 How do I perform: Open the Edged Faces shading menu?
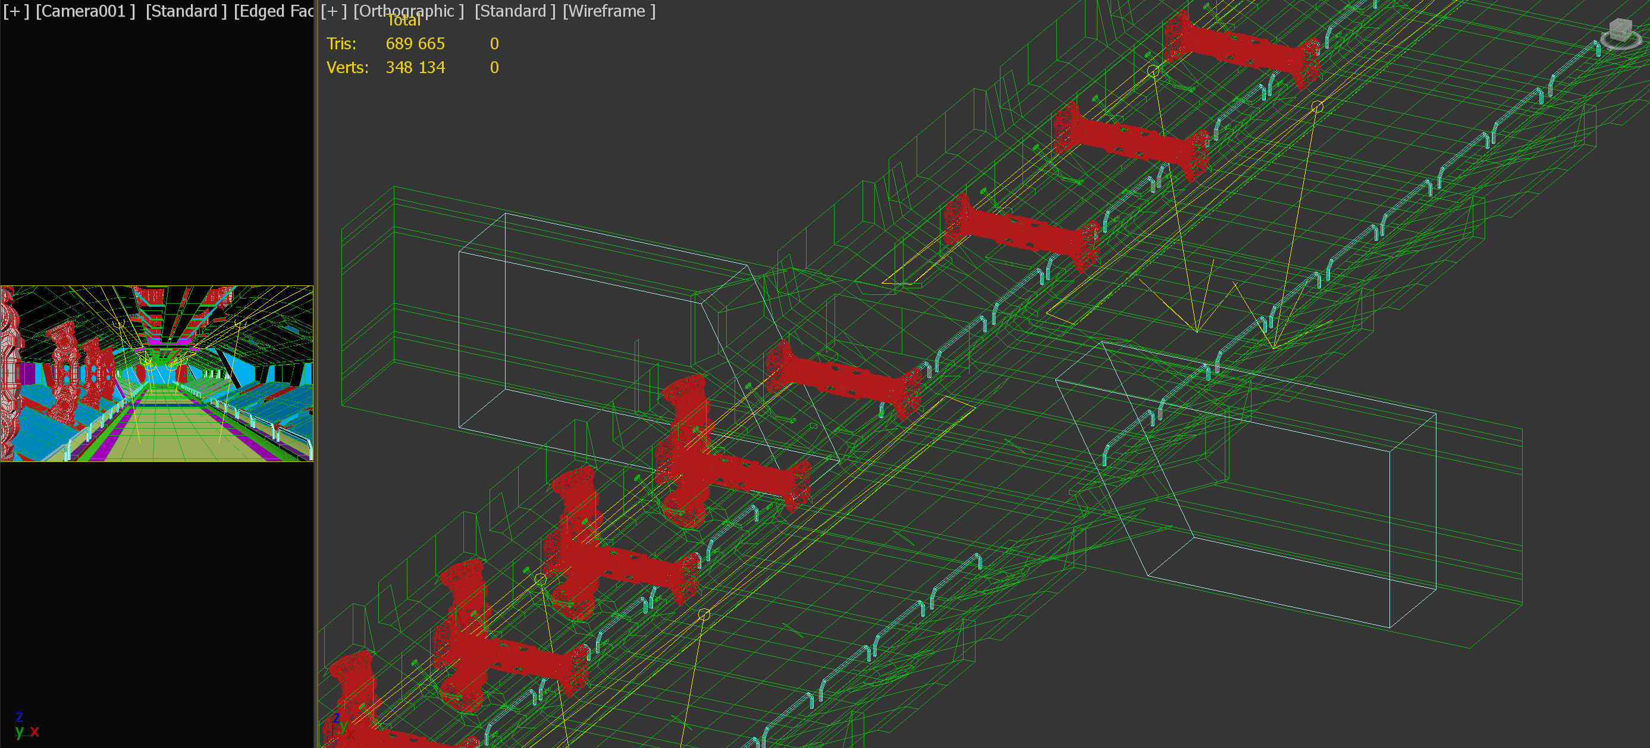[x=274, y=11]
